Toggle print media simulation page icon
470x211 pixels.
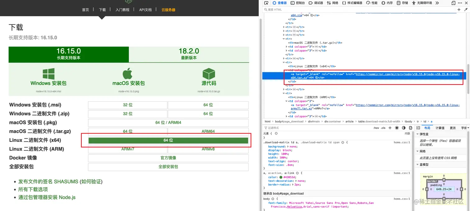411,128
